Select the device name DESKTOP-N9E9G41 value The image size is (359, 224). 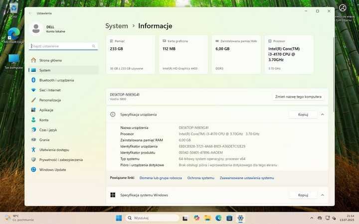(x=193, y=128)
